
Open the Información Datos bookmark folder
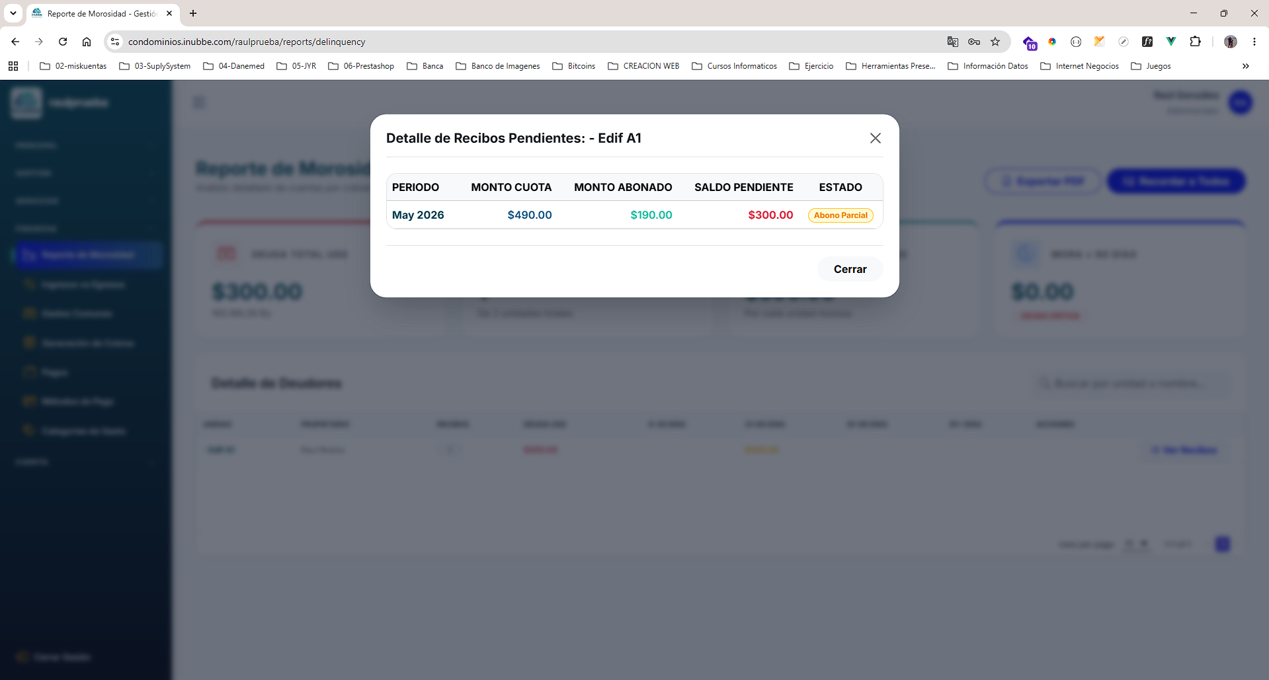click(x=988, y=66)
